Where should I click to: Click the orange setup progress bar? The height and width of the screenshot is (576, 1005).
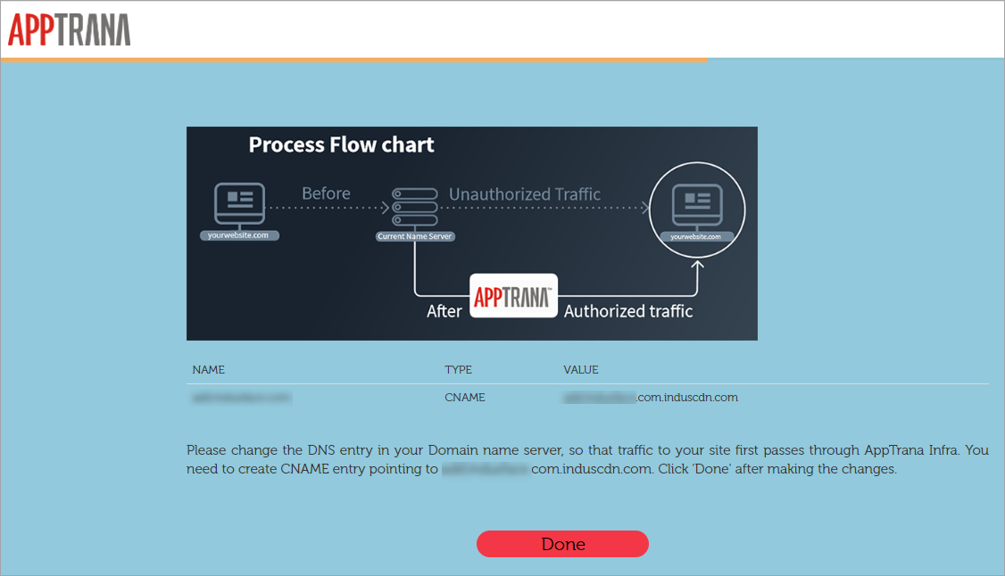tap(353, 60)
